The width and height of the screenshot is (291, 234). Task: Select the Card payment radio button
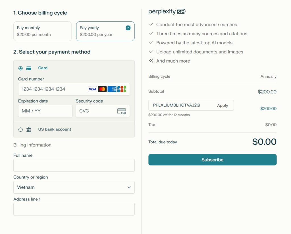coord(20,68)
